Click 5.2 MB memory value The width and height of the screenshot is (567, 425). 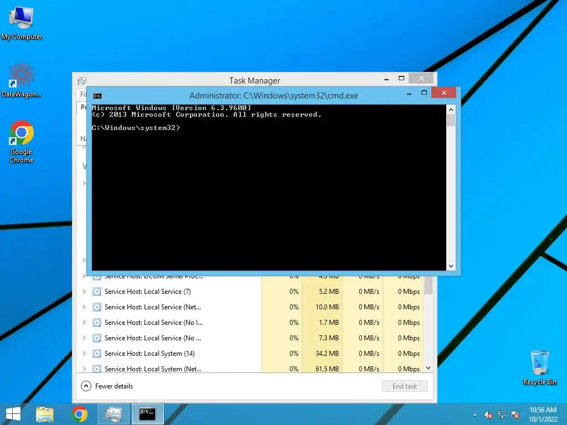[329, 291]
